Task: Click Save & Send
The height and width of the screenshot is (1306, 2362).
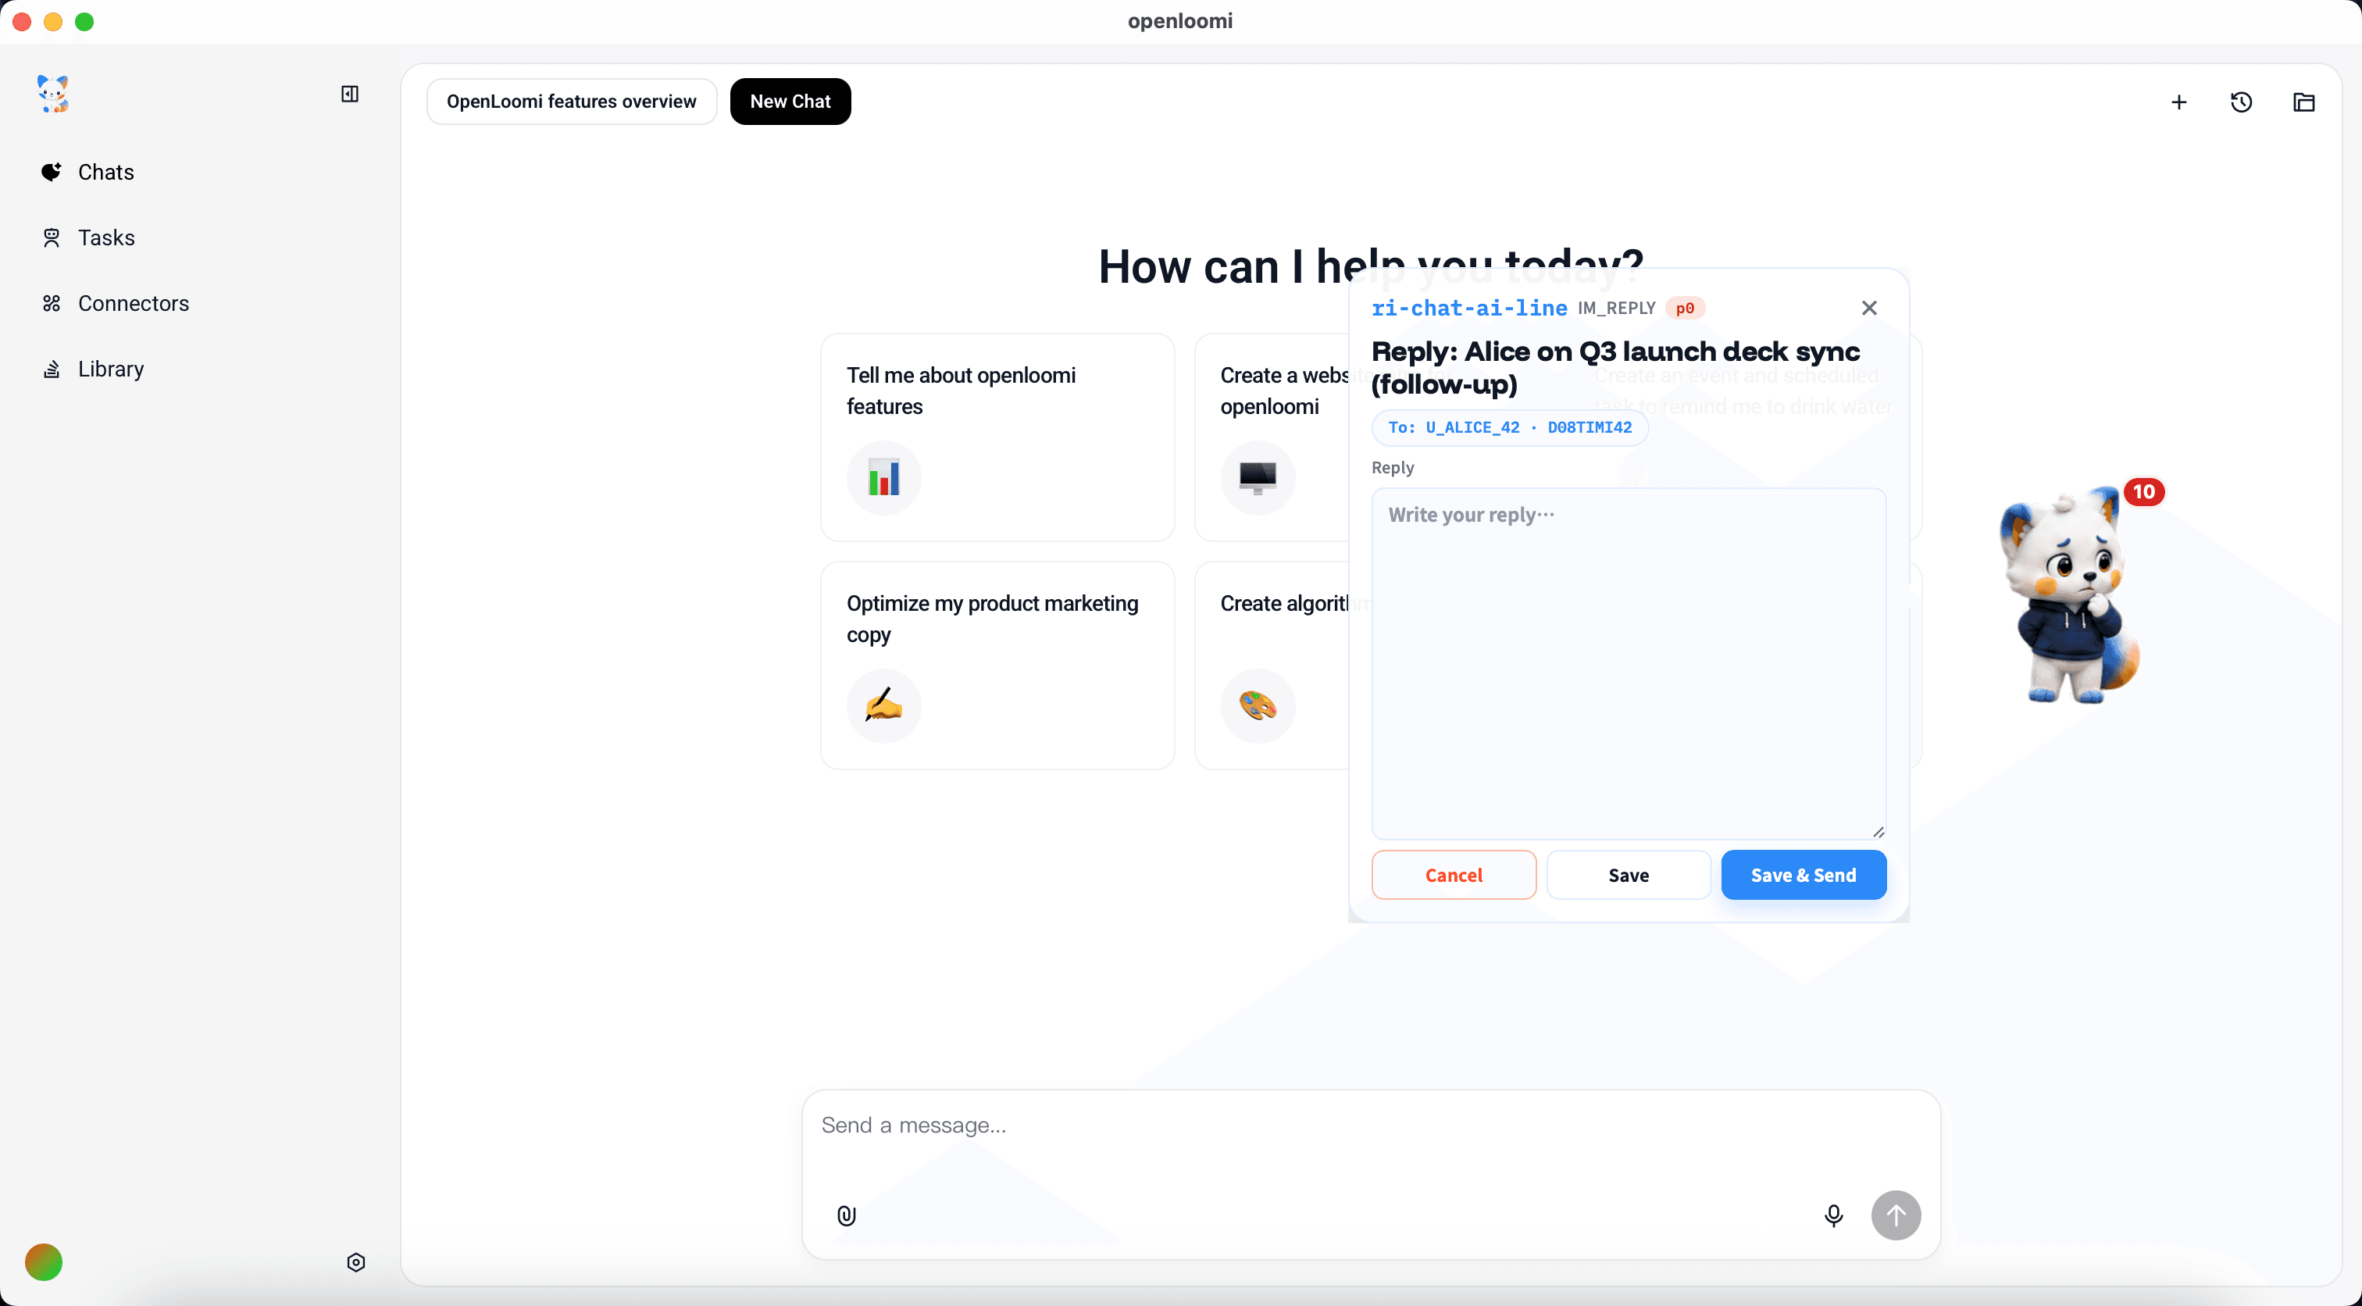Action: 1804,875
